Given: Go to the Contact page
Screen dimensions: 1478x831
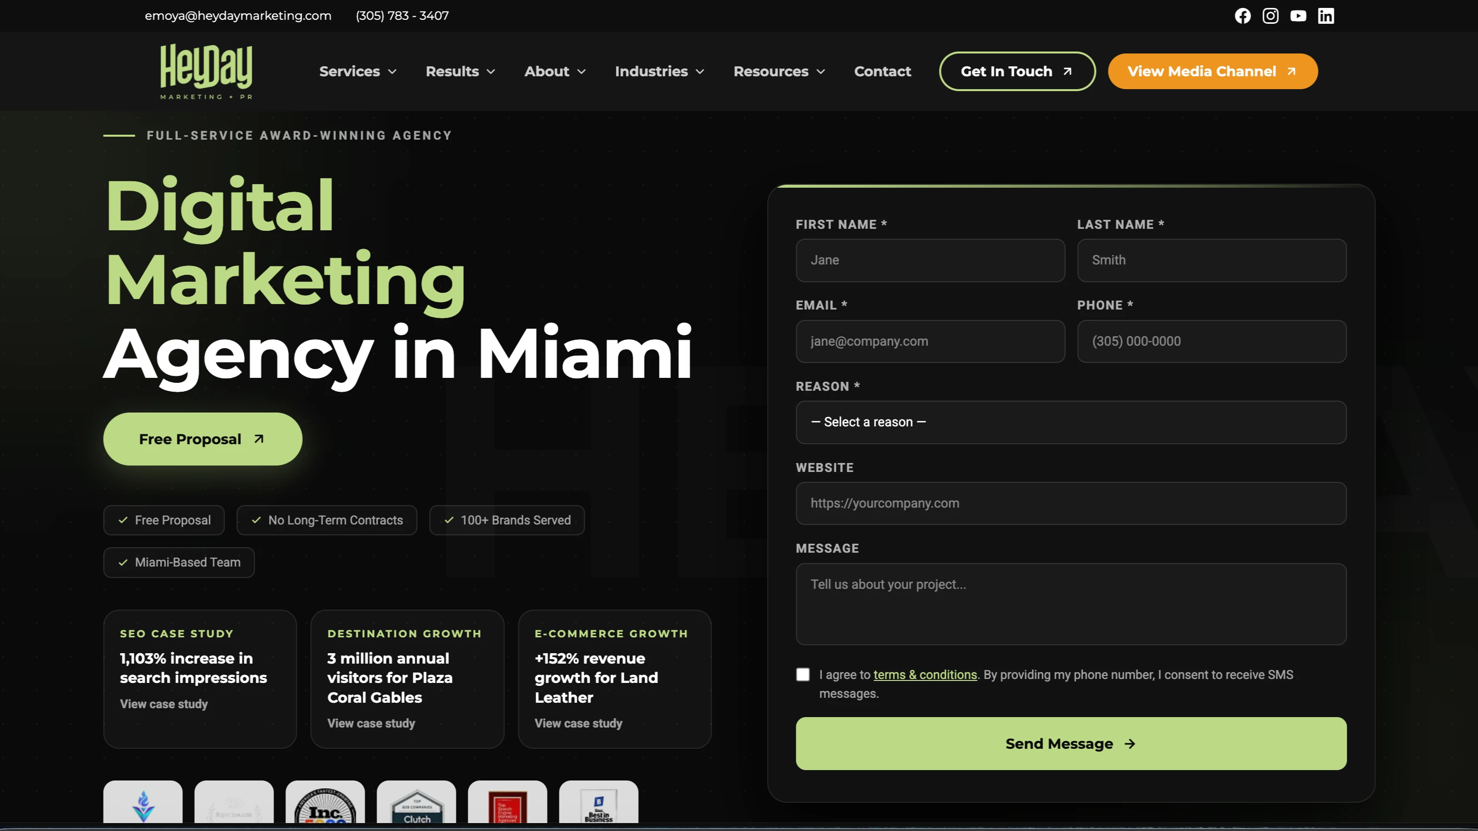Looking at the screenshot, I should coord(882,71).
